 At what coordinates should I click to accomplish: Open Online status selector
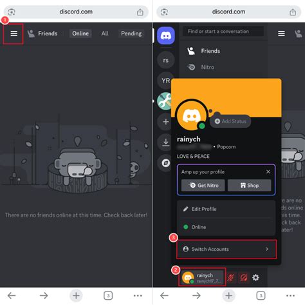(x=226, y=227)
